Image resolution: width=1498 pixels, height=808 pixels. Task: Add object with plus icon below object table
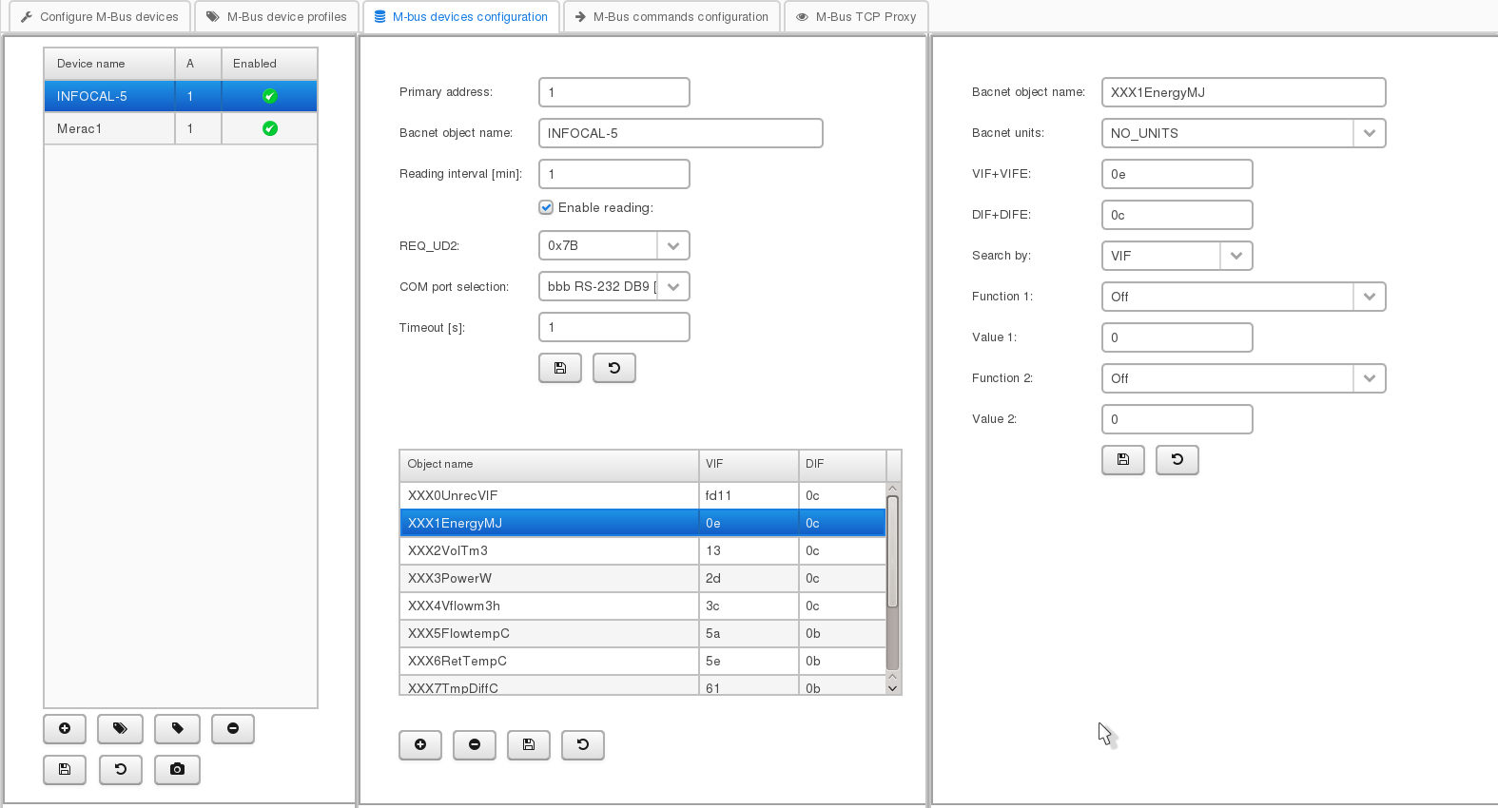(x=420, y=745)
